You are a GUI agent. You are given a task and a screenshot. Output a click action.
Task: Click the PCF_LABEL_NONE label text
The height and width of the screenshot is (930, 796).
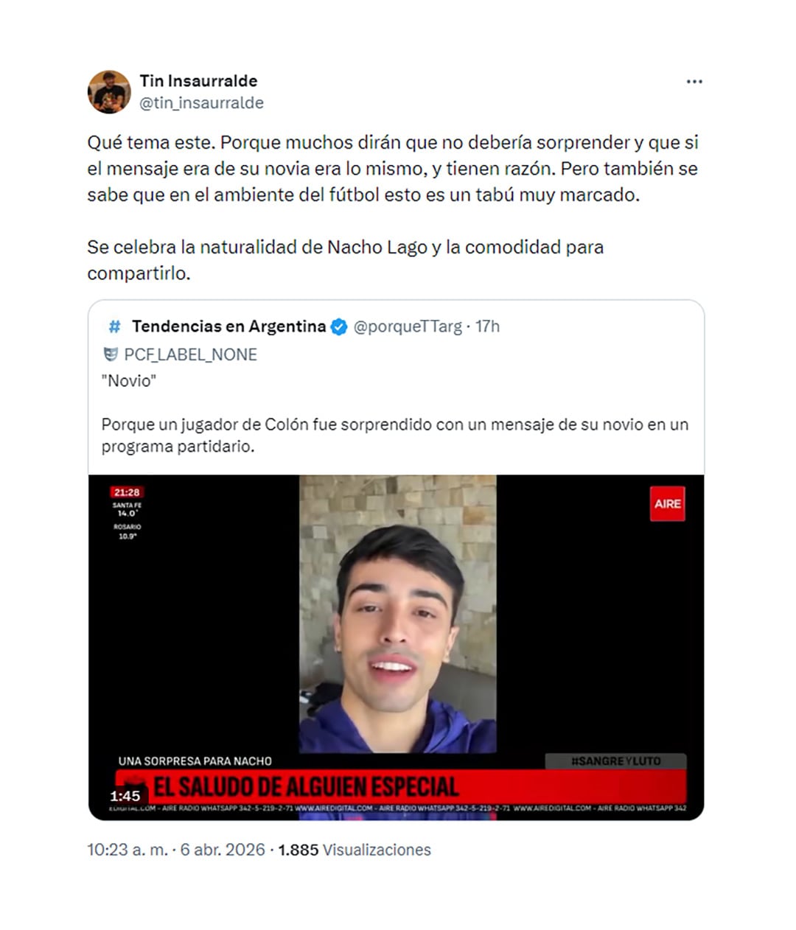coord(190,354)
